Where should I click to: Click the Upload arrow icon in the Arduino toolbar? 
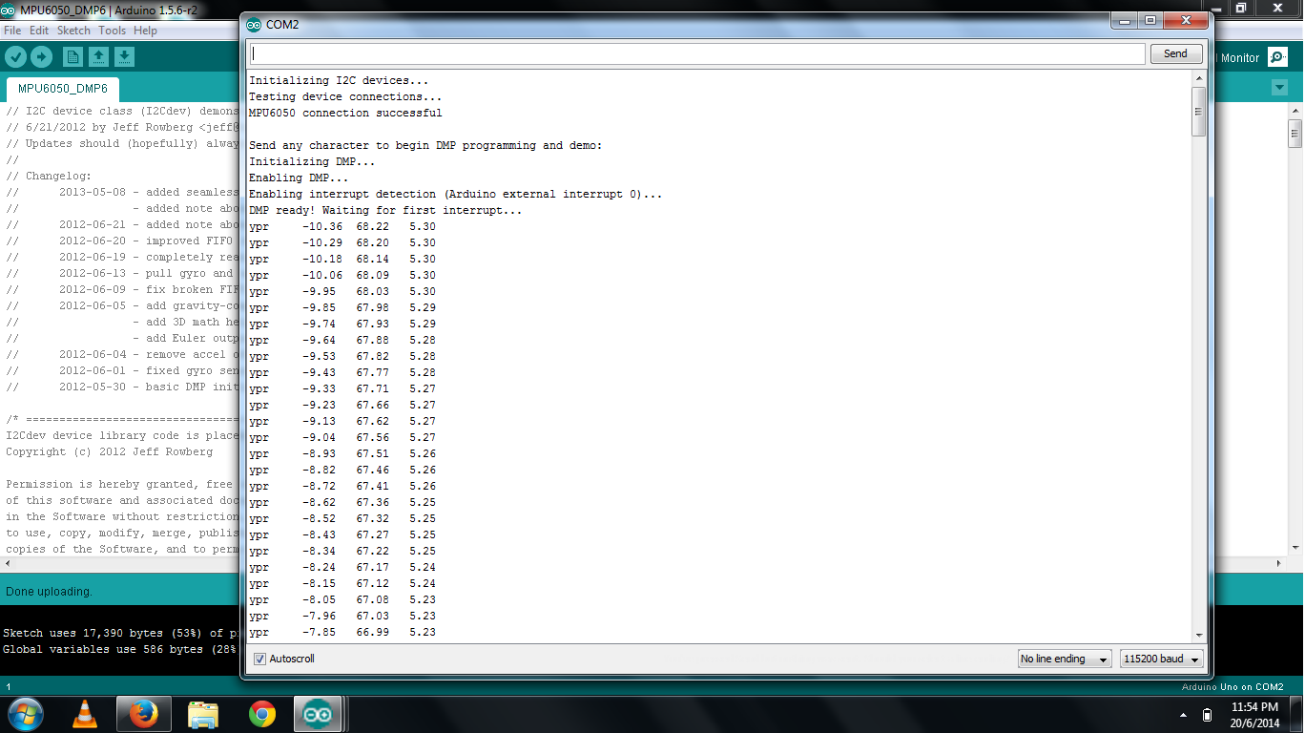(x=41, y=57)
